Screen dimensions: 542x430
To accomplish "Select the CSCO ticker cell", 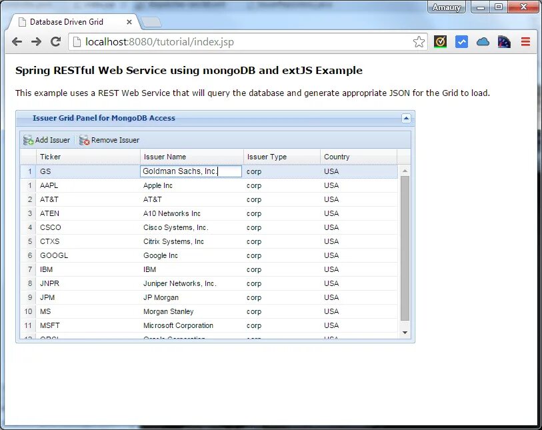I will click(x=88, y=227).
